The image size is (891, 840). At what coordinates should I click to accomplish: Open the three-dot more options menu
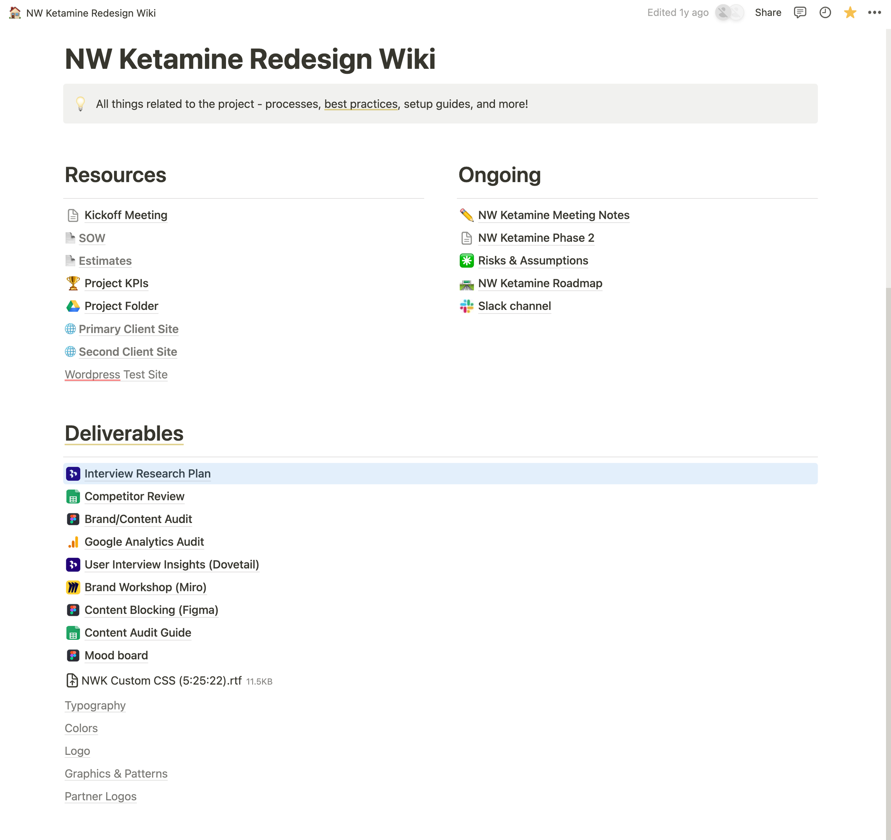pos(874,12)
